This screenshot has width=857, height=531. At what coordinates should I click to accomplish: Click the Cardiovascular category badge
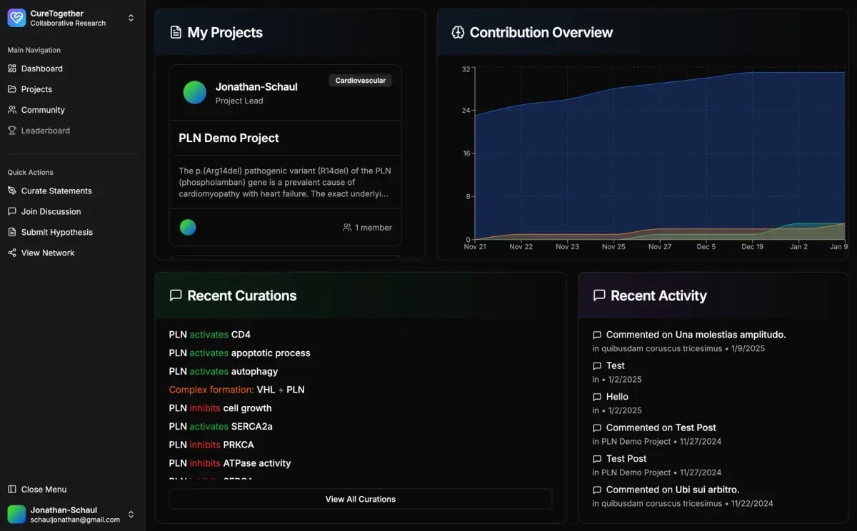click(x=361, y=81)
